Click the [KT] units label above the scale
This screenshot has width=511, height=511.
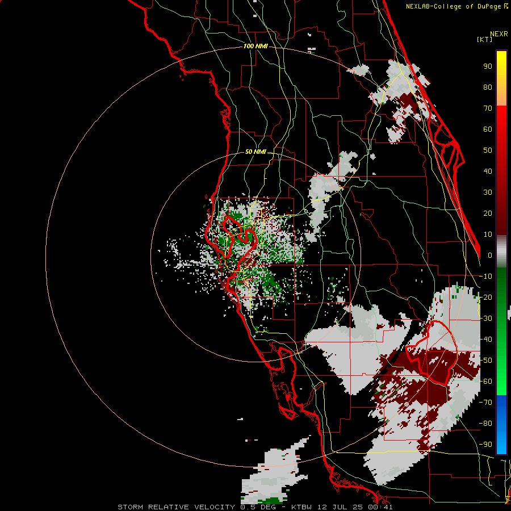(x=484, y=39)
